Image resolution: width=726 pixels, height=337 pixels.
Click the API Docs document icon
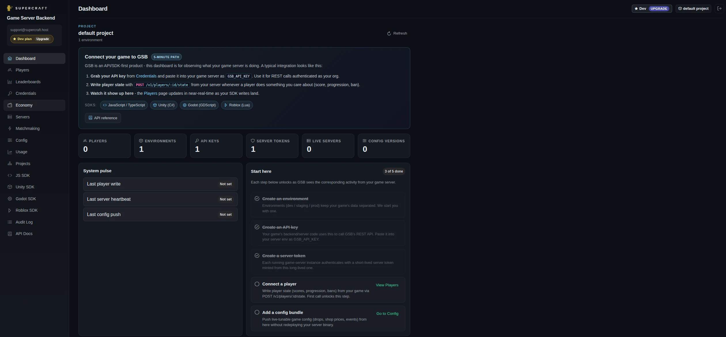coord(10,234)
